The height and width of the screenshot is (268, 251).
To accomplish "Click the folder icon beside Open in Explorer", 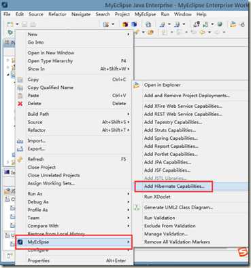I will click(137, 85).
